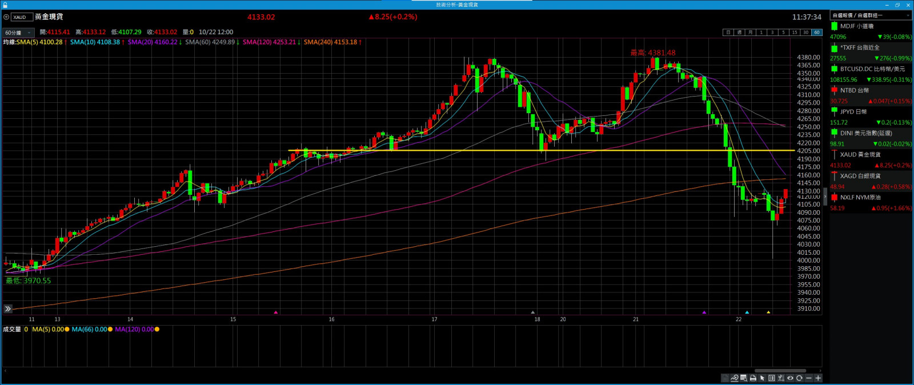Zoom in chart with plus icon
914x385 pixels.
(x=818, y=378)
